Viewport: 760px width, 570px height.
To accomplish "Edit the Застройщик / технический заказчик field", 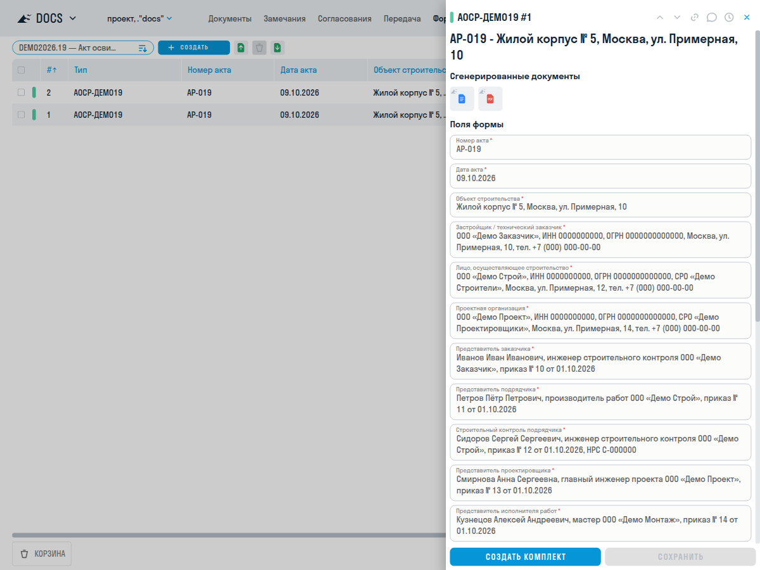I will tap(600, 239).
